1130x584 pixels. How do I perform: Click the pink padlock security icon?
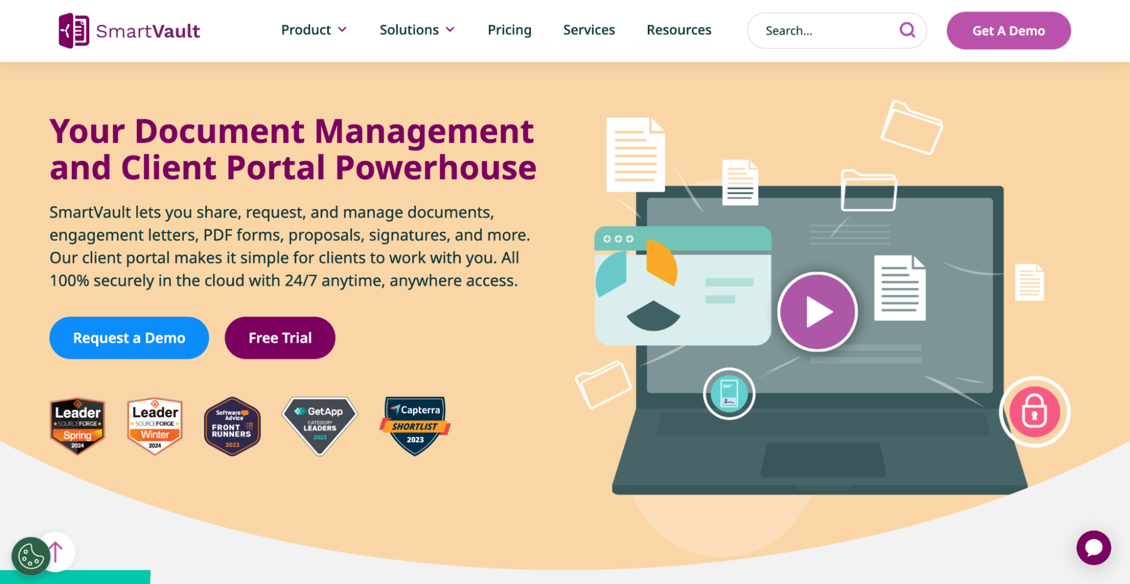(1034, 412)
